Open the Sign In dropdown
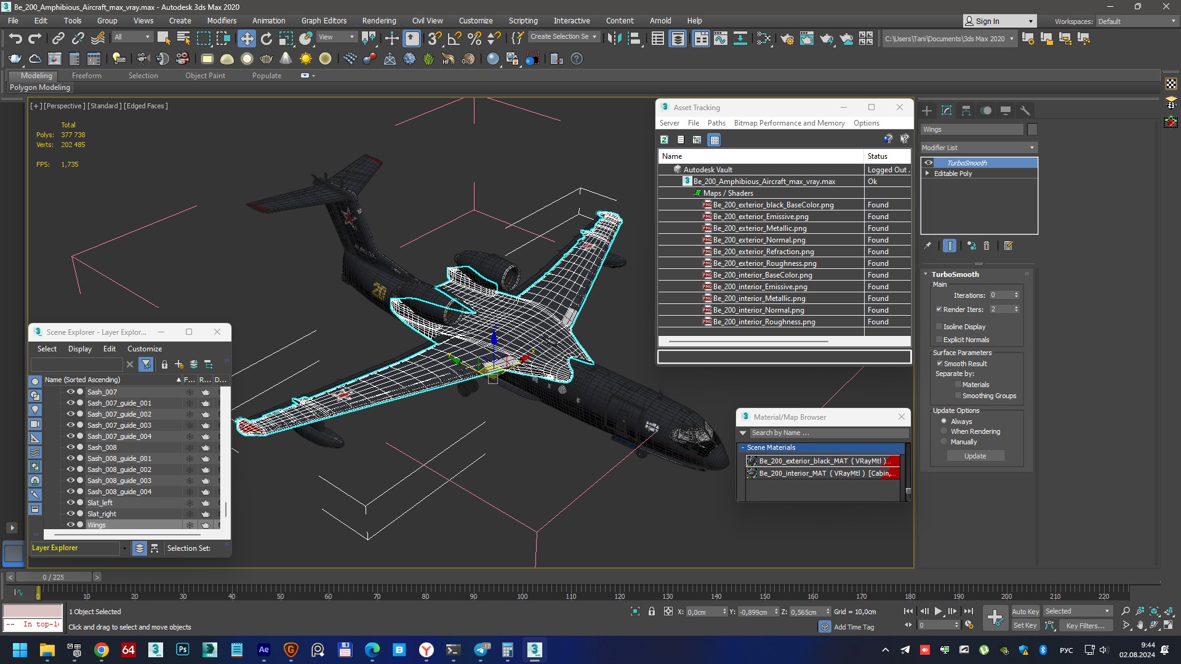This screenshot has width=1181, height=664. 999,22
